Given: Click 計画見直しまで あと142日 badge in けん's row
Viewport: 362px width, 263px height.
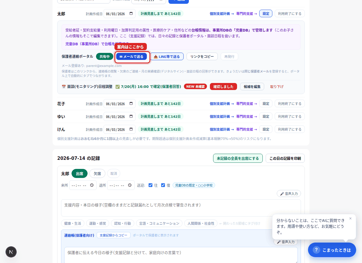Looking at the screenshot, I should click(x=161, y=129).
